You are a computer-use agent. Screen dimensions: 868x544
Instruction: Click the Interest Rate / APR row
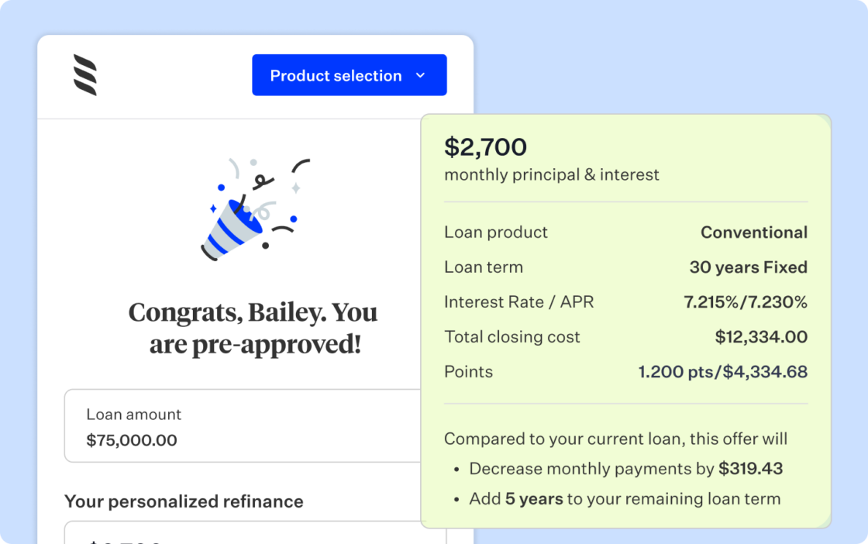[625, 302]
